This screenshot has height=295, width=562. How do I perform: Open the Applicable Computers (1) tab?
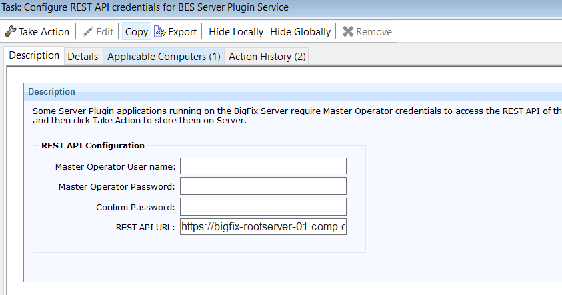(x=163, y=57)
